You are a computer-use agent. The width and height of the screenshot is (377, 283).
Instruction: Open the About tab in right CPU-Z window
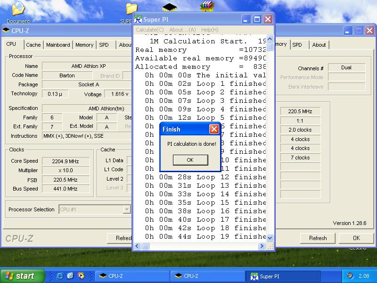point(319,45)
